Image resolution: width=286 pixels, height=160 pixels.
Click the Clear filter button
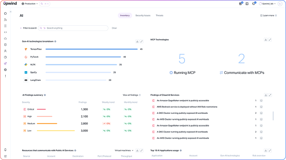[x=114, y=28]
